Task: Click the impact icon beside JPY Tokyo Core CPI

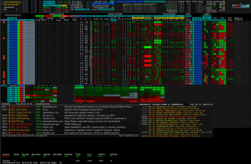Action: (10, 112)
